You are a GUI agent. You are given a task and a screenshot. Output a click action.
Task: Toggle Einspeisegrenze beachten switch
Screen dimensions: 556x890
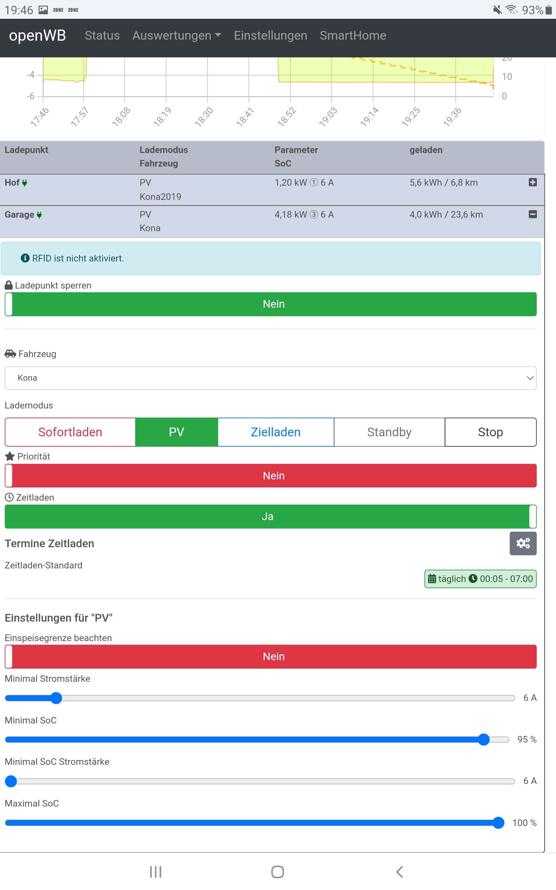point(271,656)
